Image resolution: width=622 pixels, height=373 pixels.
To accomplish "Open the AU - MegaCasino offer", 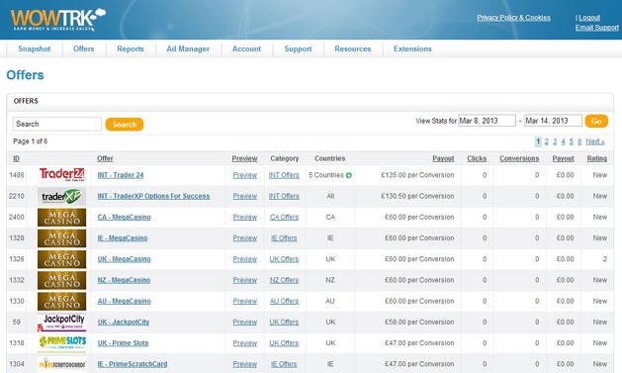I will pos(125,301).
